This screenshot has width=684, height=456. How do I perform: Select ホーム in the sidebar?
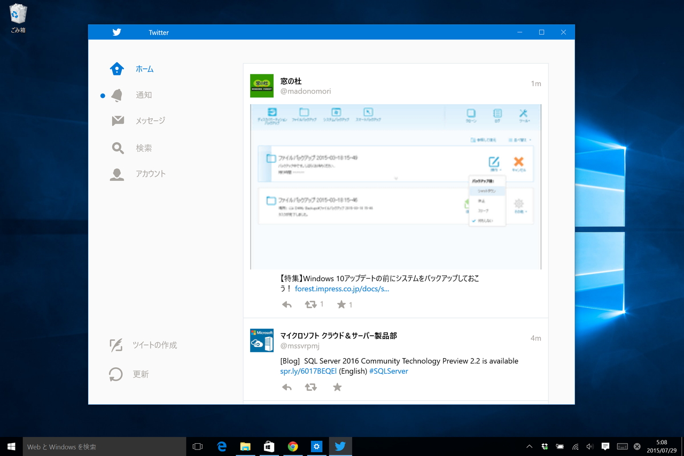tap(144, 69)
